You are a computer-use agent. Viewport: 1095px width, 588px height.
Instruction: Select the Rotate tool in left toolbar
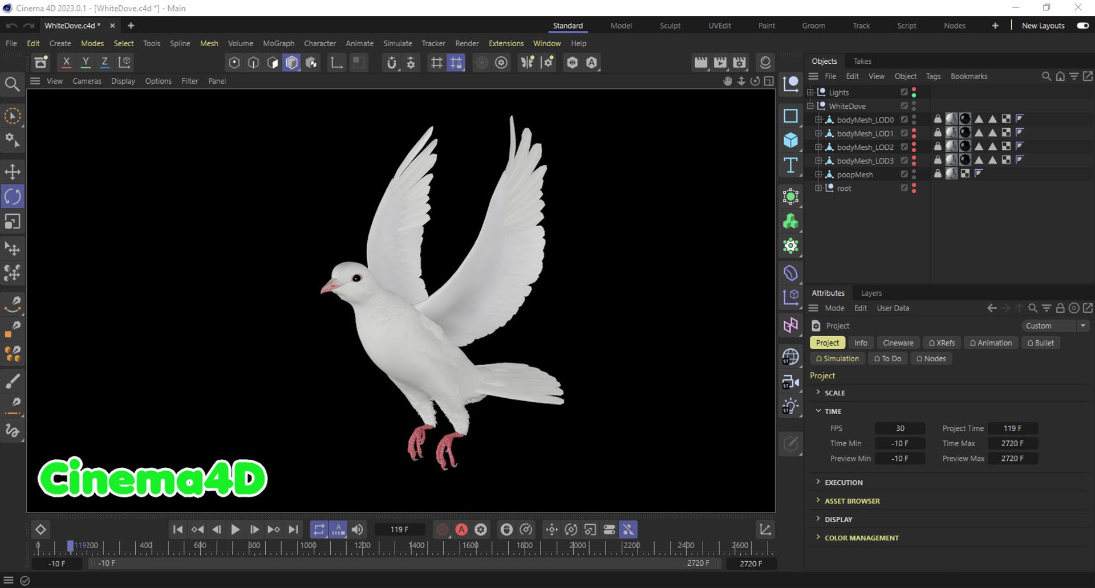coord(13,197)
